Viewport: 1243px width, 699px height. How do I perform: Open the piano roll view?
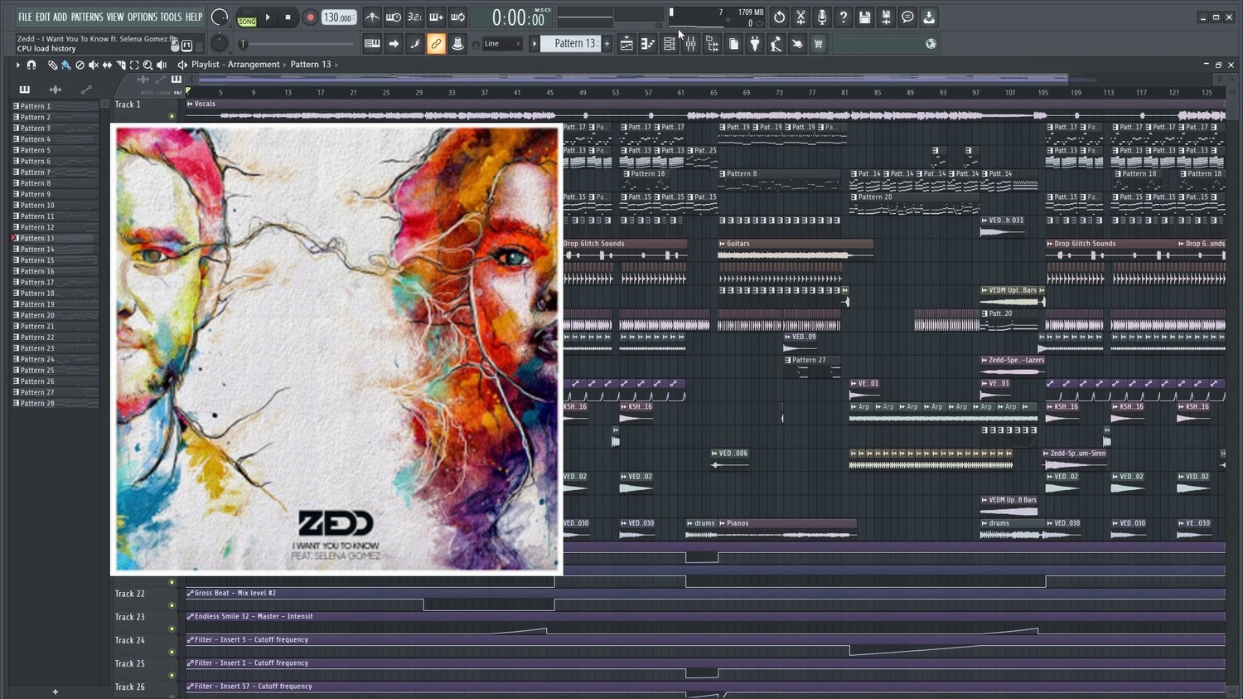[647, 44]
